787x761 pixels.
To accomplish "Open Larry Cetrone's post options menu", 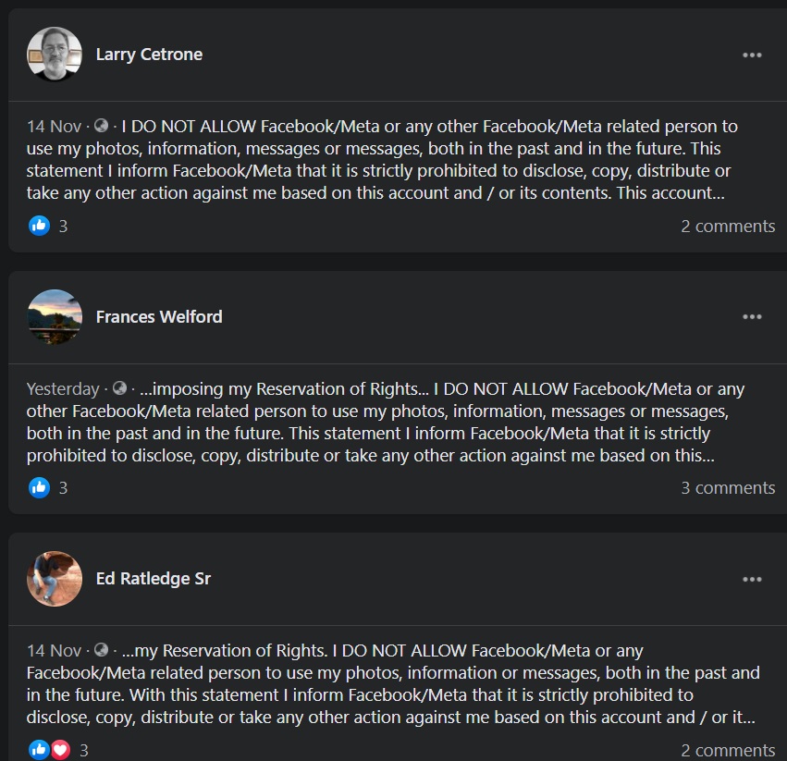I will [x=752, y=55].
